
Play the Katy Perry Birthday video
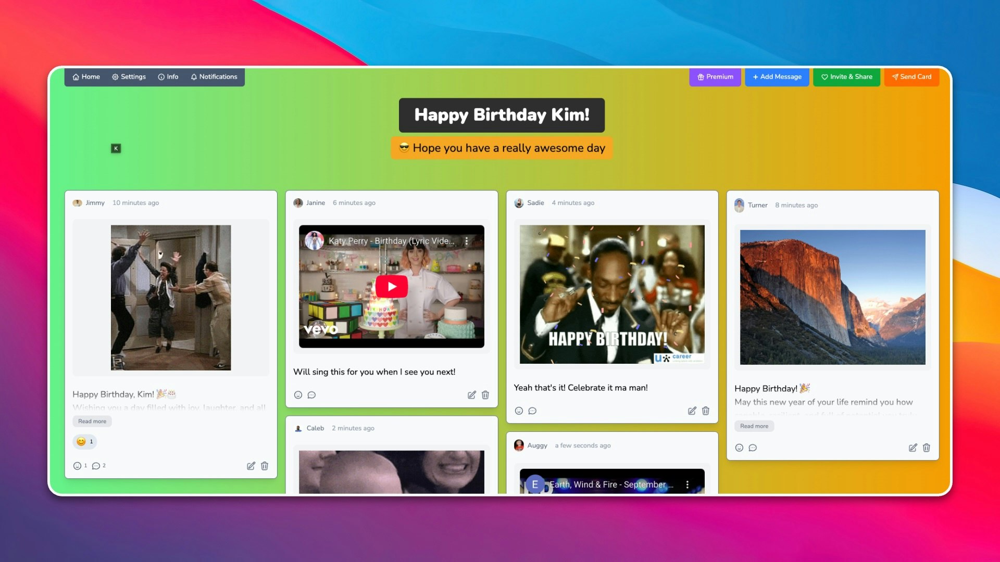click(391, 286)
